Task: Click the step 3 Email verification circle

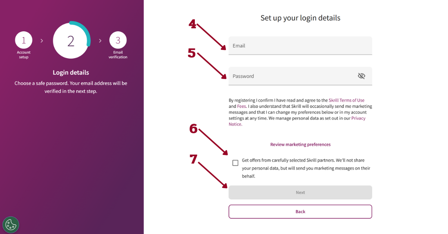Action: coord(118,40)
